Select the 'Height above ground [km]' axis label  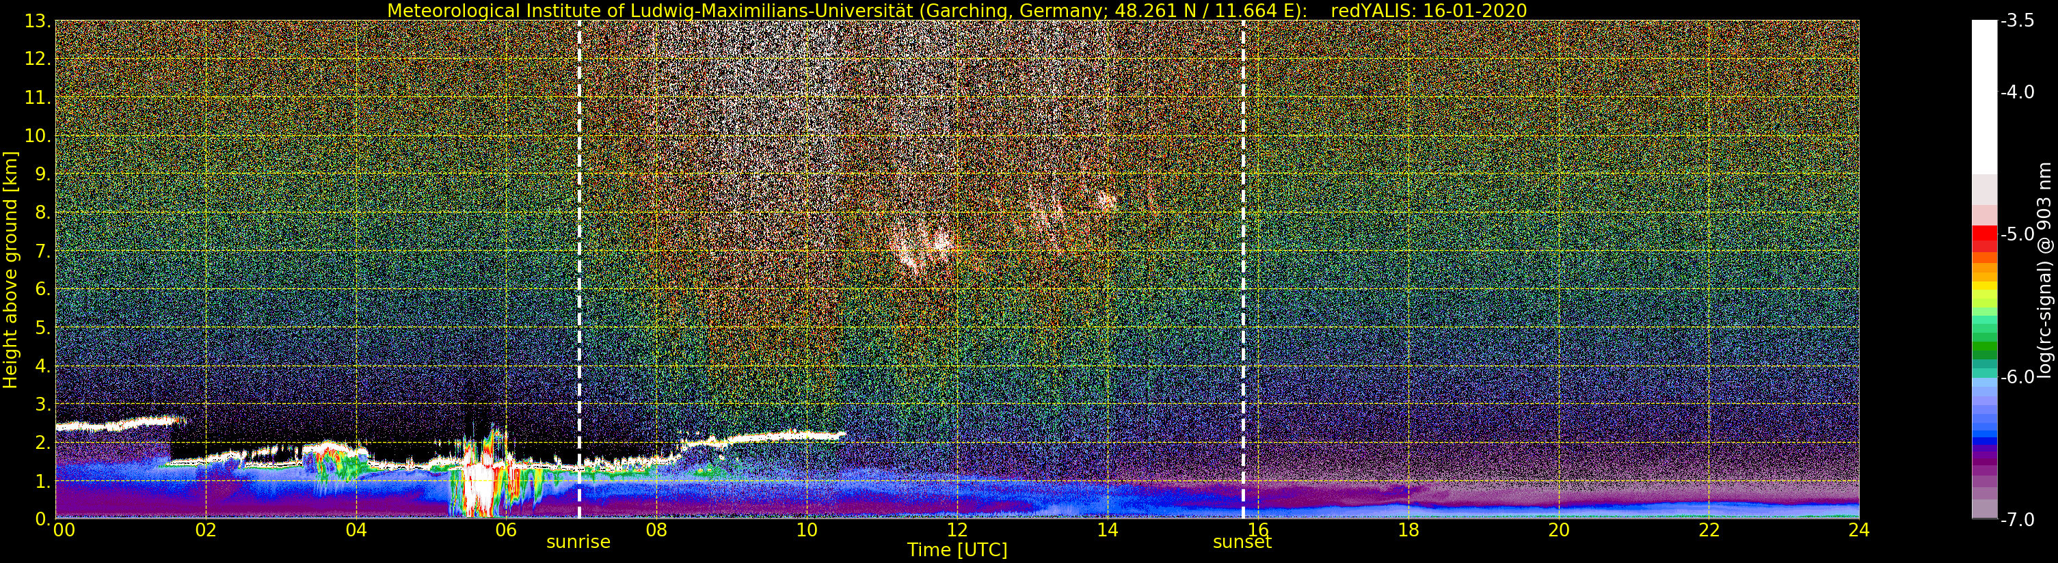coord(10,270)
